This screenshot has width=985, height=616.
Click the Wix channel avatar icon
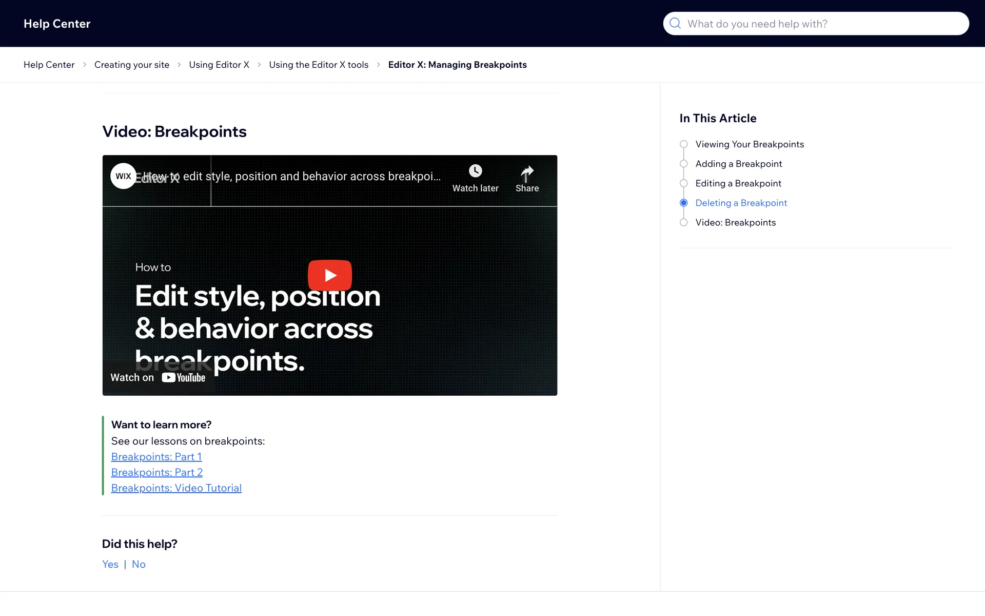coord(123,176)
